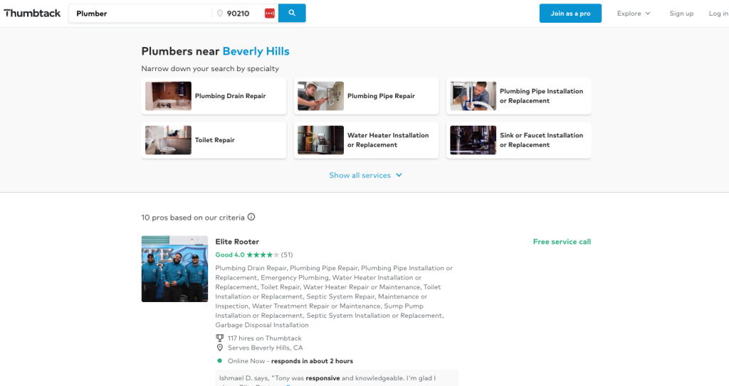The image size is (729, 386).
Task: Click the Elite Rooter services description text
Action: click(x=334, y=296)
